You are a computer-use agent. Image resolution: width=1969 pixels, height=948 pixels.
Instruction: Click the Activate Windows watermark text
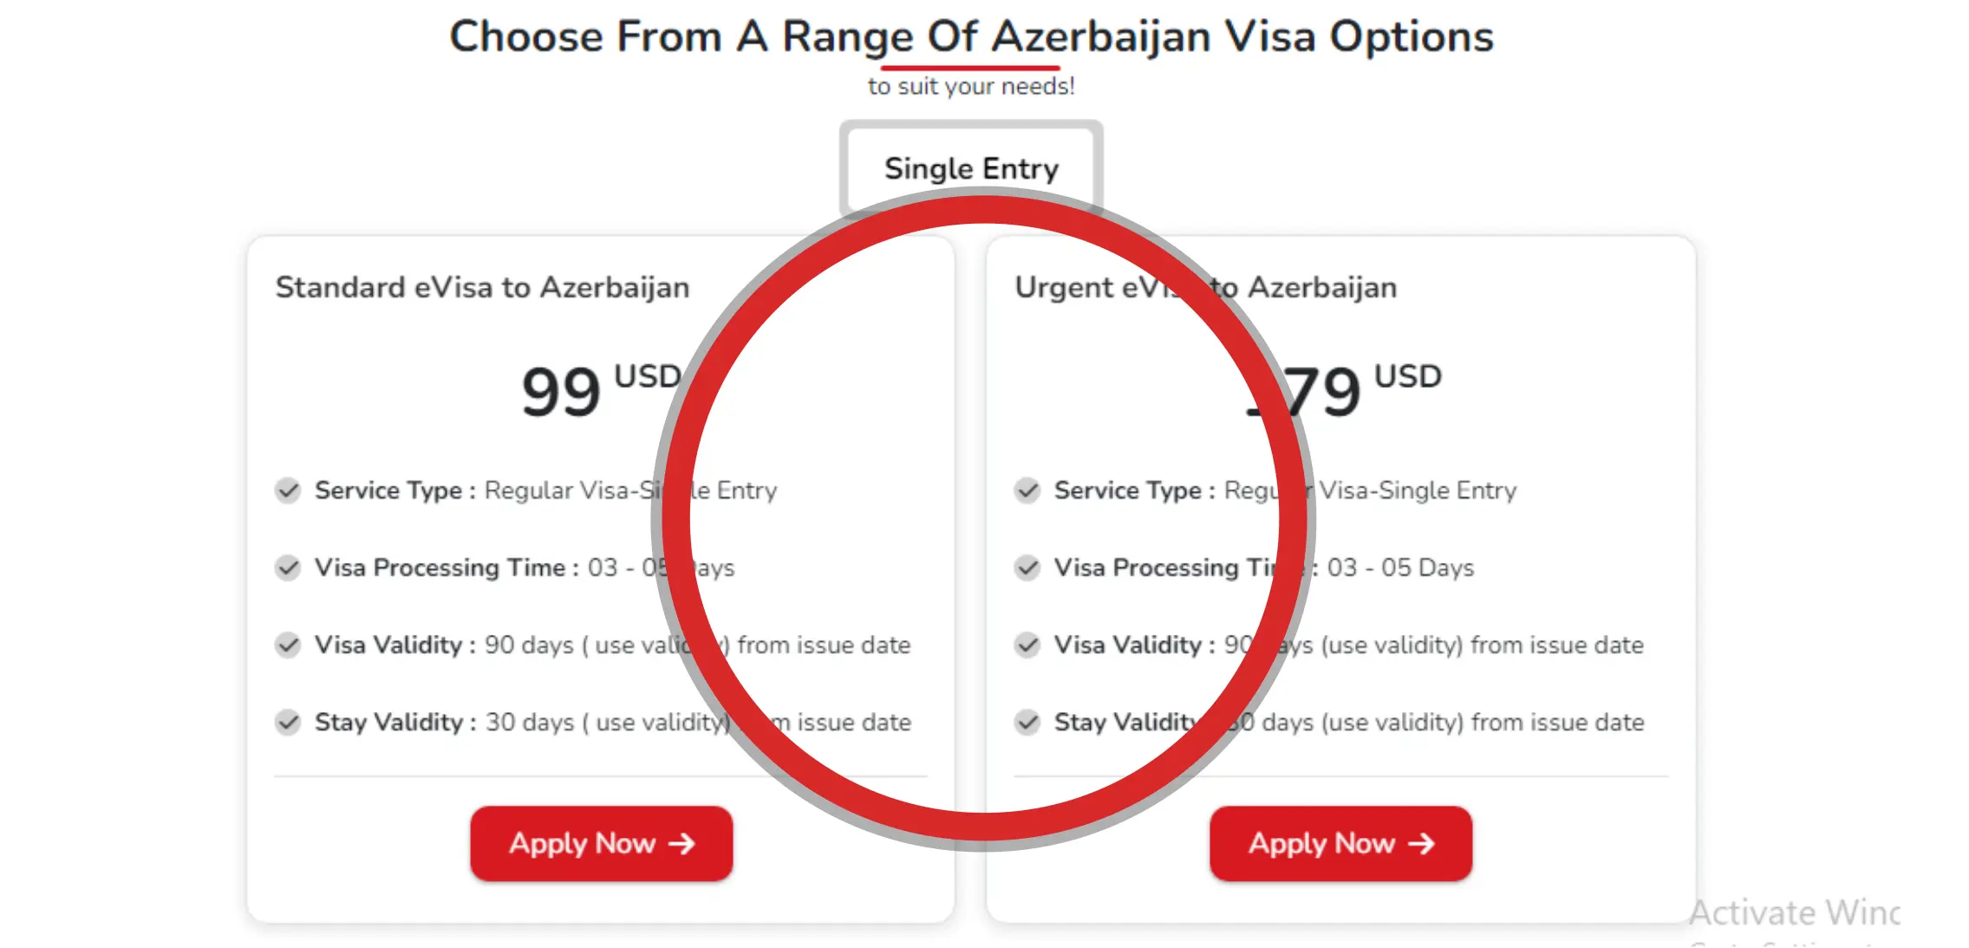pos(1793,913)
